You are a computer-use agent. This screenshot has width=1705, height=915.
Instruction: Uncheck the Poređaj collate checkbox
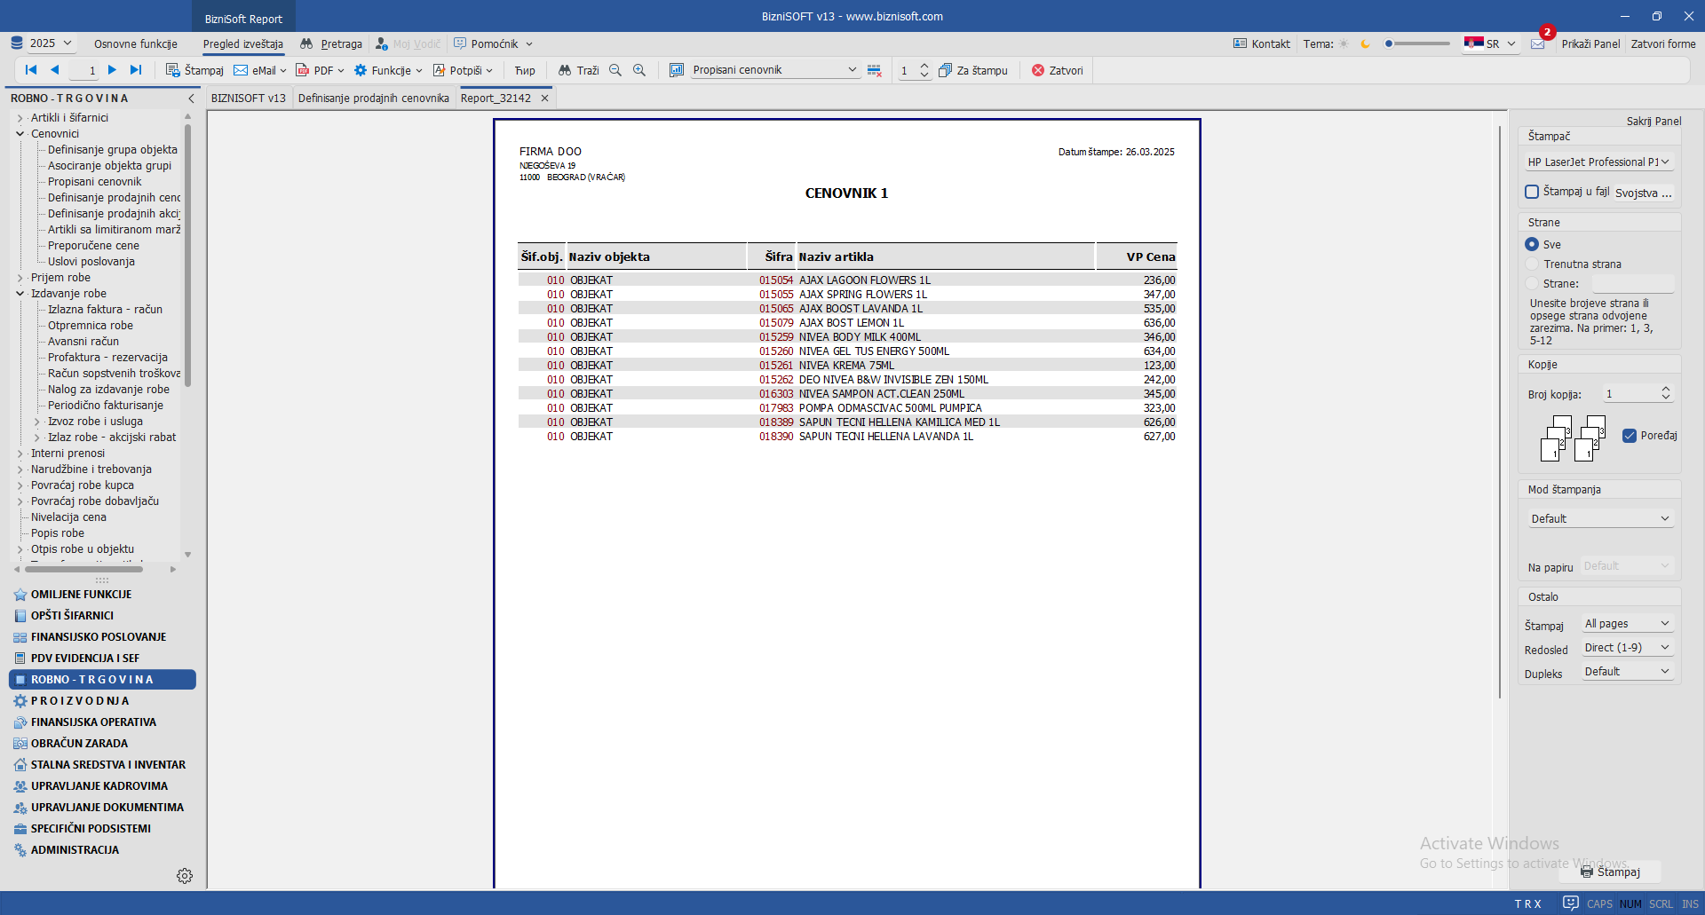coord(1630,436)
